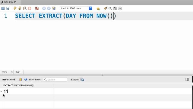Rollback transaction X icon

[x=49, y=8]
